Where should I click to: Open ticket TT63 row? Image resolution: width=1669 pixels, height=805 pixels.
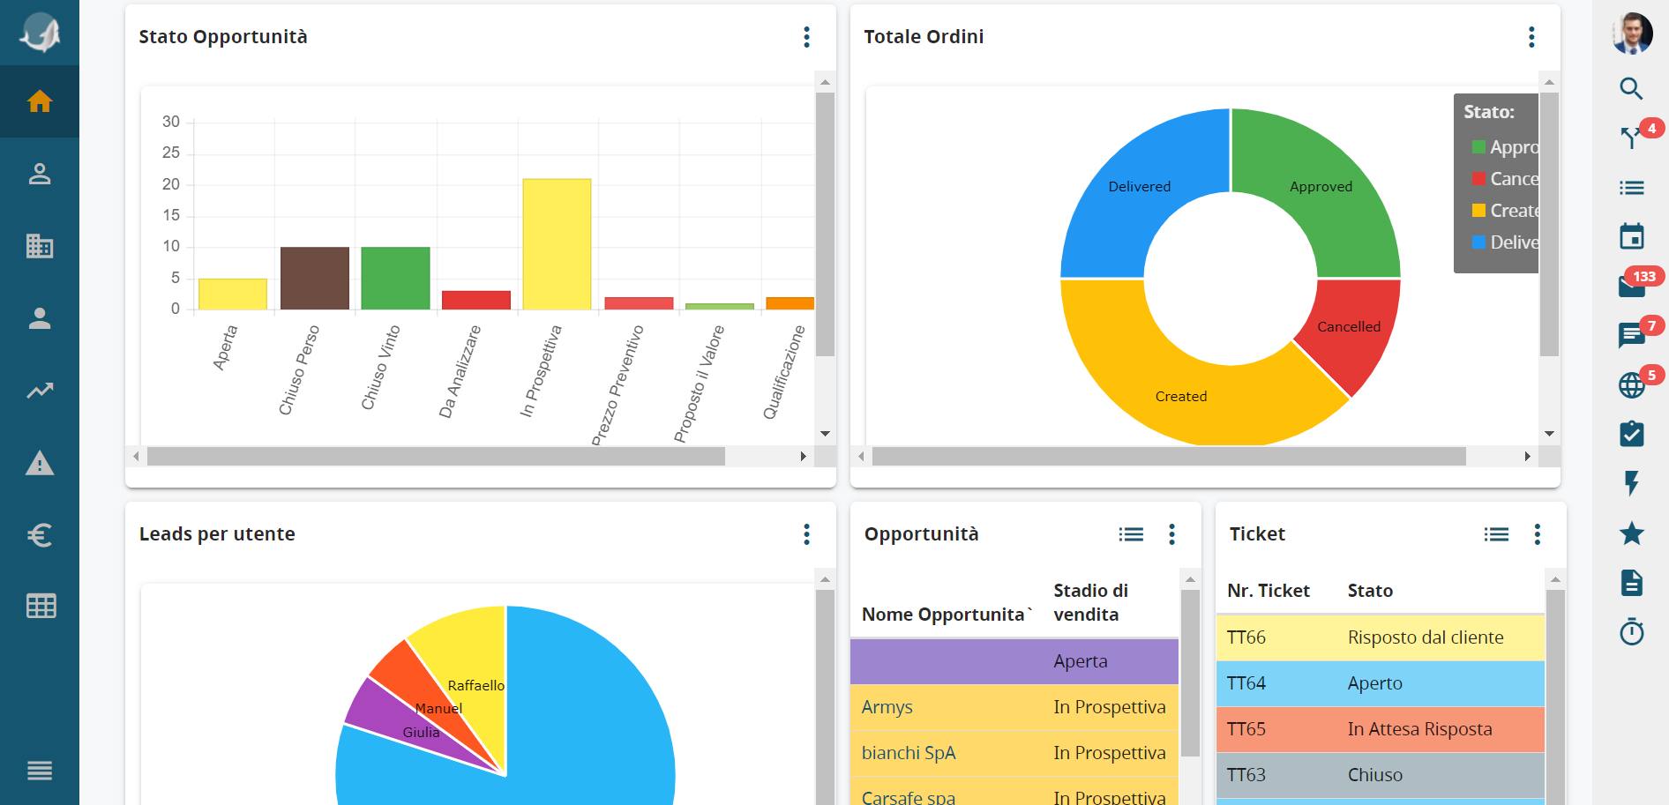(x=1381, y=775)
